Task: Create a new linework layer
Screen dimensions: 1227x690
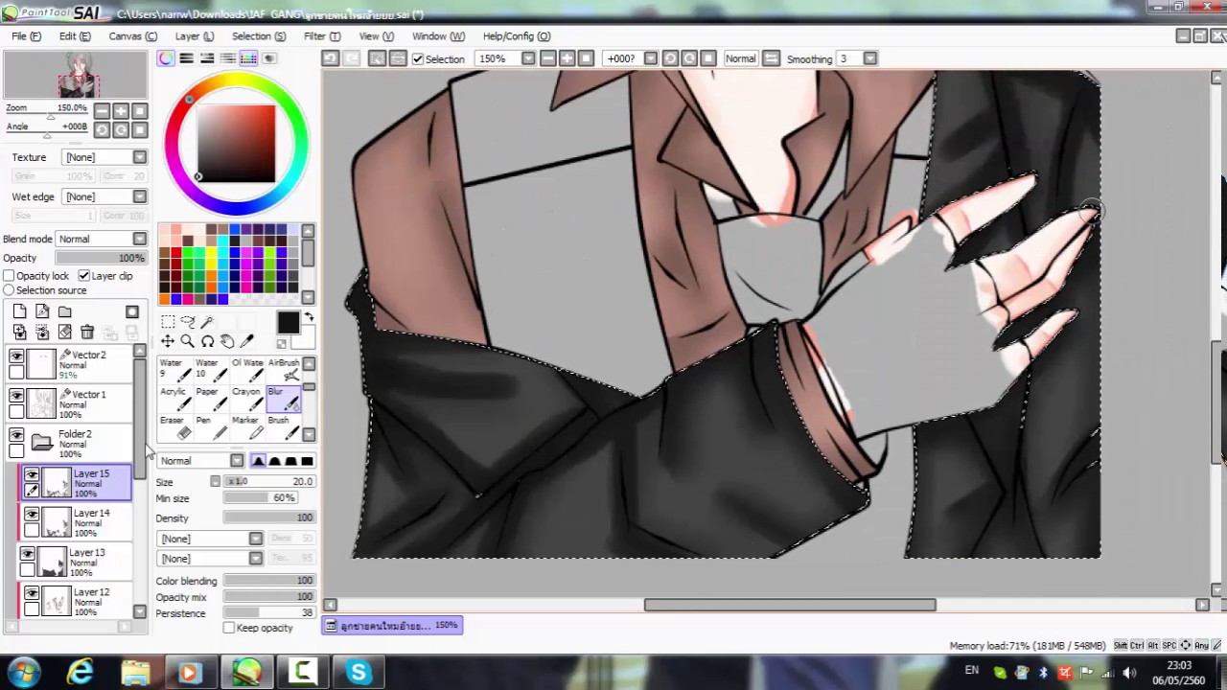Action: 42,311
